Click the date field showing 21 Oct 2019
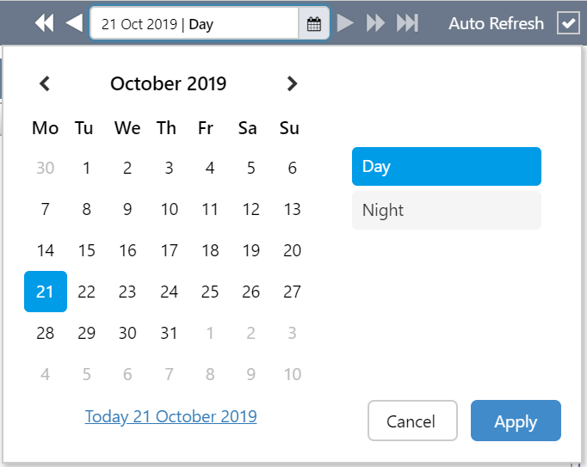The height and width of the screenshot is (467, 587). tap(194, 24)
